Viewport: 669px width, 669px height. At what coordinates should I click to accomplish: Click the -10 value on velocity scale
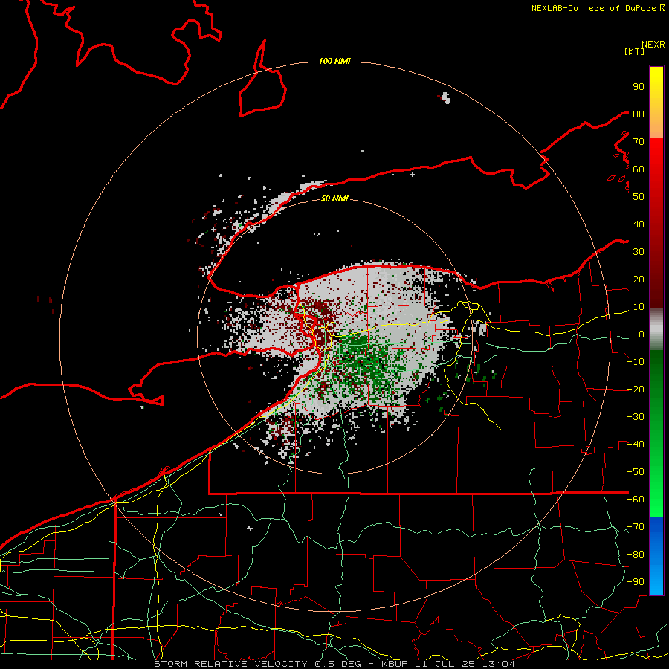[636, 362]
